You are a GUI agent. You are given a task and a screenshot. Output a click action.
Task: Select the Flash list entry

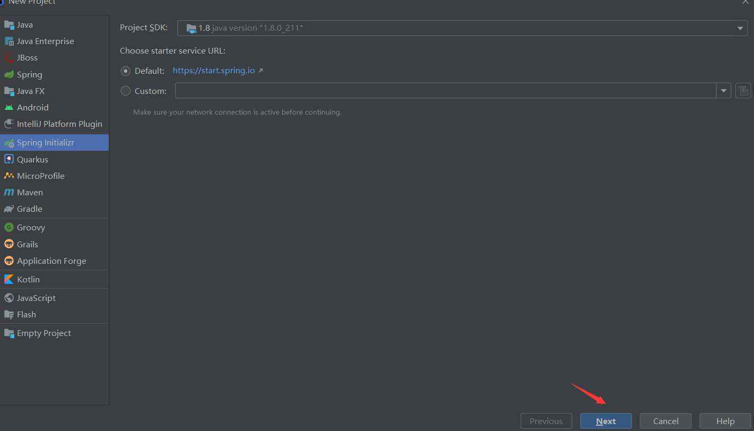pyautogui.click(x=54, y=314)
